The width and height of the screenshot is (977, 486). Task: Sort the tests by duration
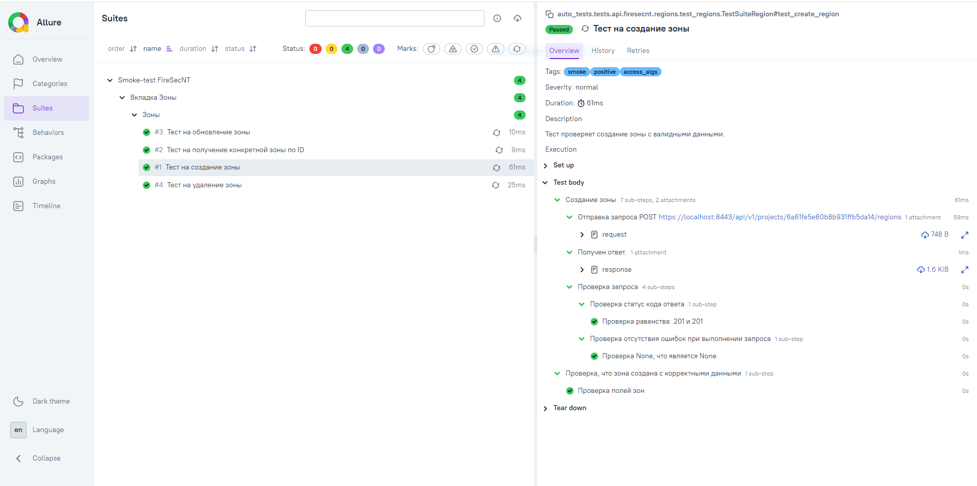tap(198, 49)
